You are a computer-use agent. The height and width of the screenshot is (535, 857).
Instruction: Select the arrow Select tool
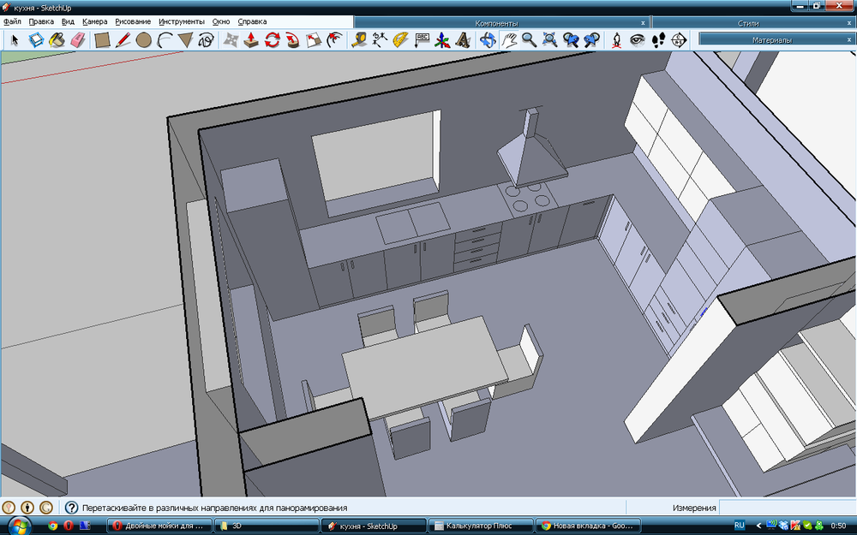click(15, 40)
